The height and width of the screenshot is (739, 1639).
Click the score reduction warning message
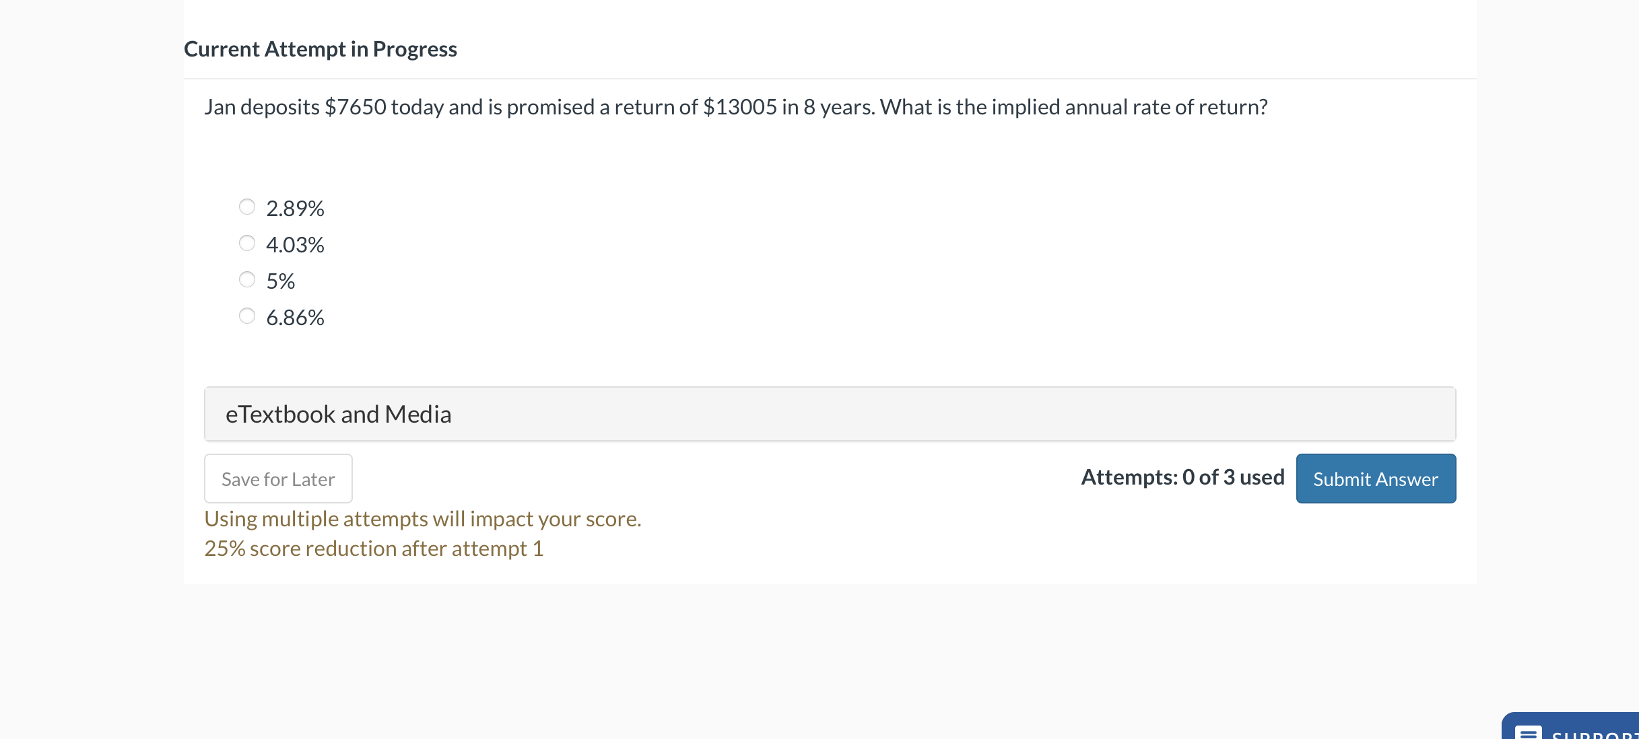coord(374,548)
